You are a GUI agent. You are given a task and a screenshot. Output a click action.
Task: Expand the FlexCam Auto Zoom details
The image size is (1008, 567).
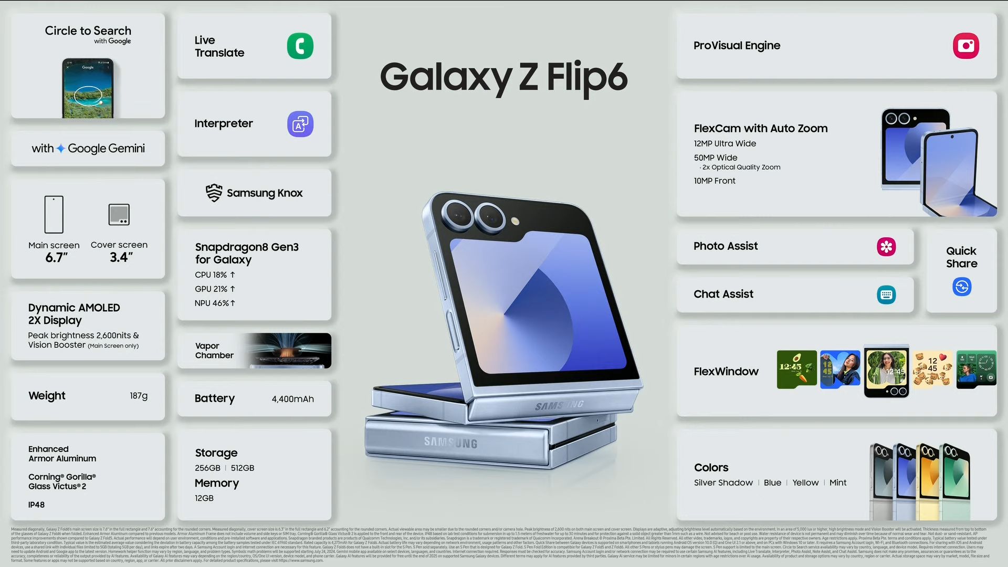tap(761, 128)
